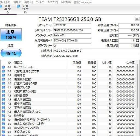The image size is (140, 136).
Task: Click status icon for row A5 最大消去回数
Action: click(x=3, y=99)
